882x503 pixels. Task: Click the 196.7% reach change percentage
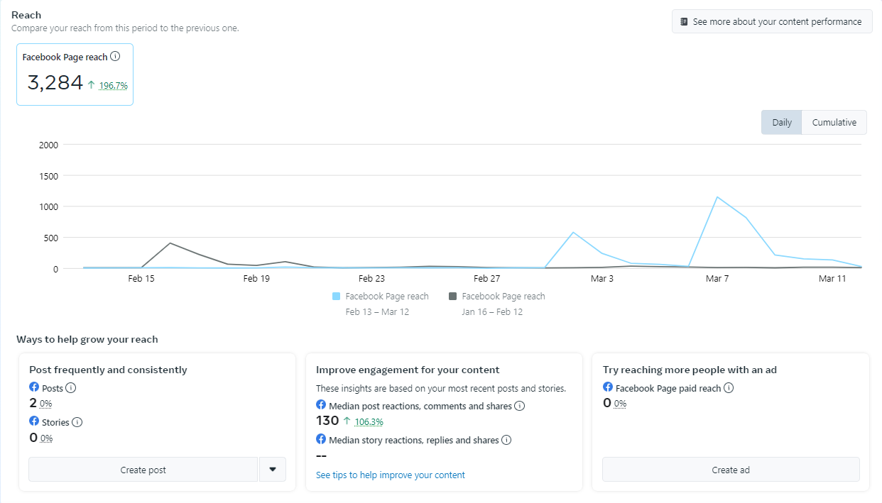click(113, 86)
